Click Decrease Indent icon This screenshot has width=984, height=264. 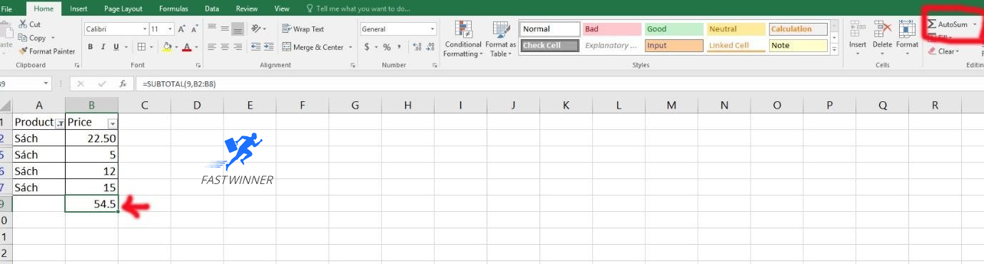[x=255, y=47]
